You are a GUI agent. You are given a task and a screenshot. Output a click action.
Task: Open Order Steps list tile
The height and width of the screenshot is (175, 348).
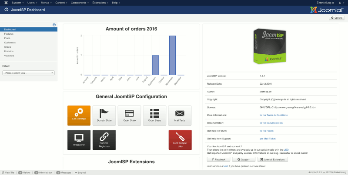(154, 116)
